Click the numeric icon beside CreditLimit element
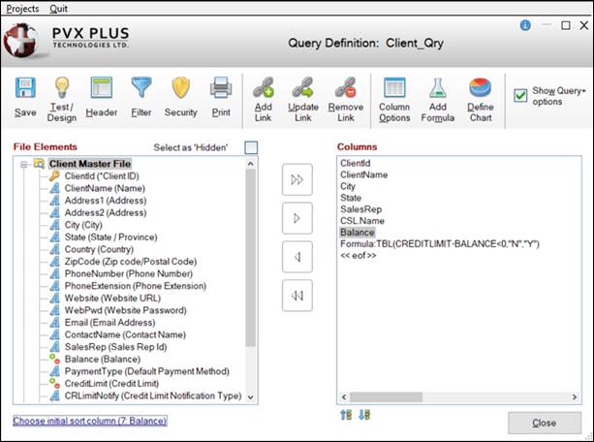 pos(54,383)
